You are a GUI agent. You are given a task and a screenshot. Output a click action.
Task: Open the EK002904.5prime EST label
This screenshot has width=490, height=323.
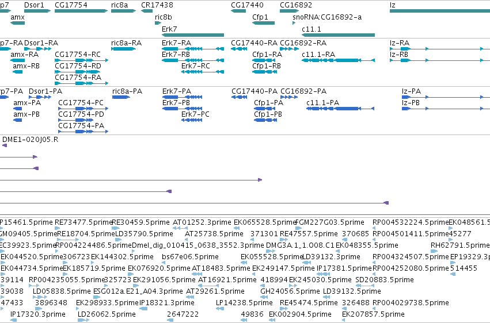point(301,314)
